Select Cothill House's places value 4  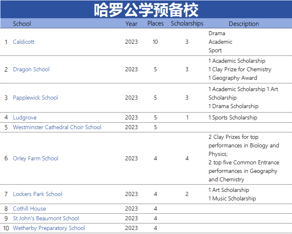pyautogui.click(x=156, y=208)
